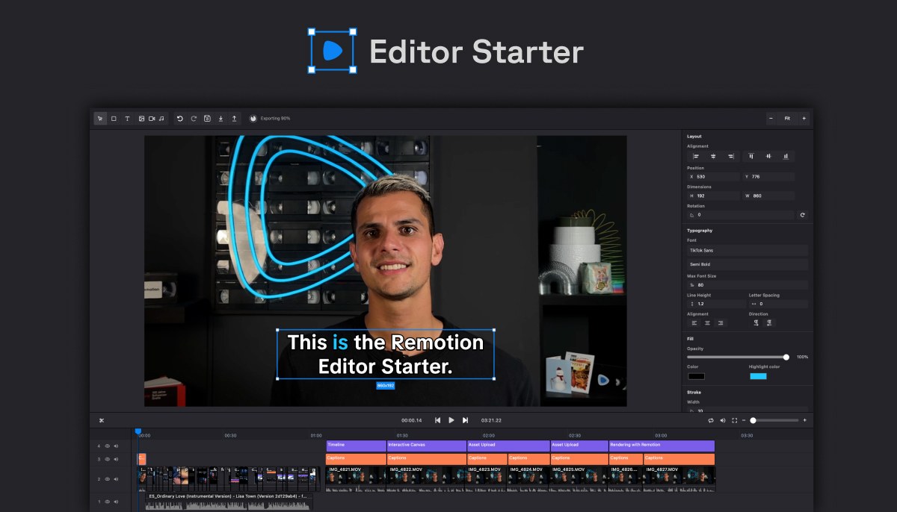Click the upload icon in the toolbar
This screenshot has height=512, width=897.
234,118
